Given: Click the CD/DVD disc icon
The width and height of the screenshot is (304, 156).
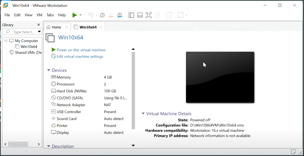Looking at the screenshot, I should pos(53,98).
